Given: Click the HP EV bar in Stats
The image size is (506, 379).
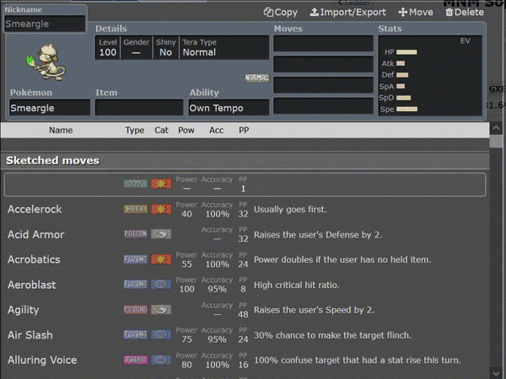Looking at the screenshot, I should tap(406, 52).
